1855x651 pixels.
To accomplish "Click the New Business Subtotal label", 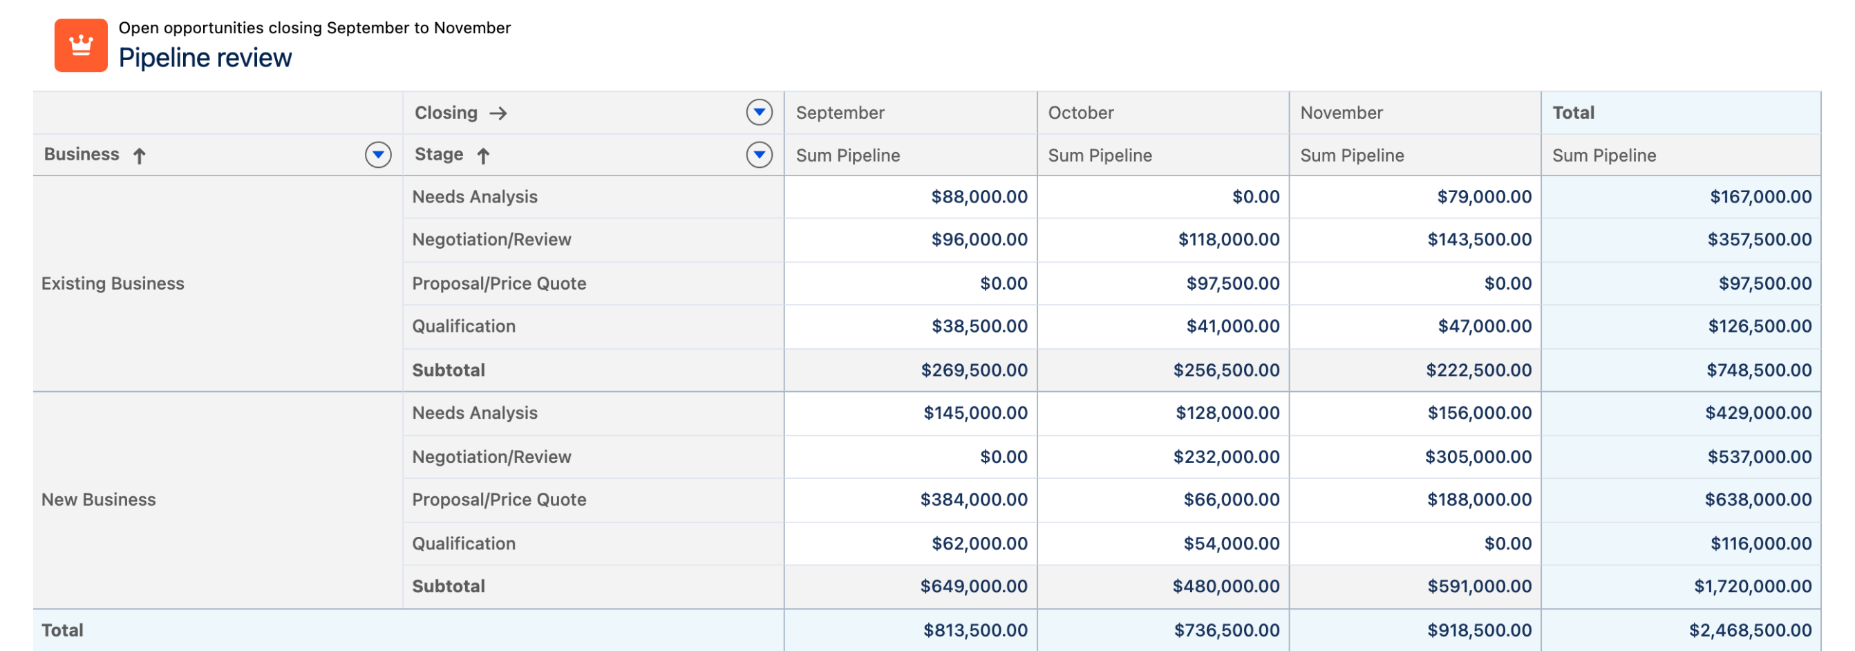I will (448, 586).
